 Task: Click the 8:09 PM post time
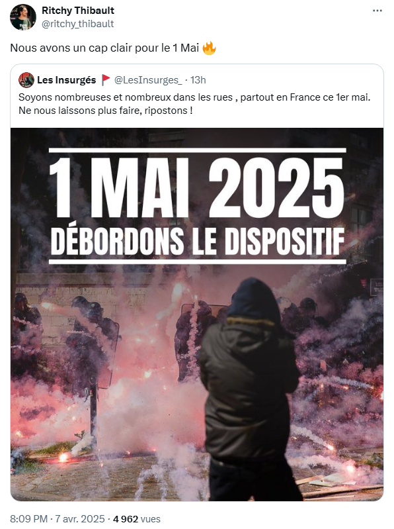point(28,518)
